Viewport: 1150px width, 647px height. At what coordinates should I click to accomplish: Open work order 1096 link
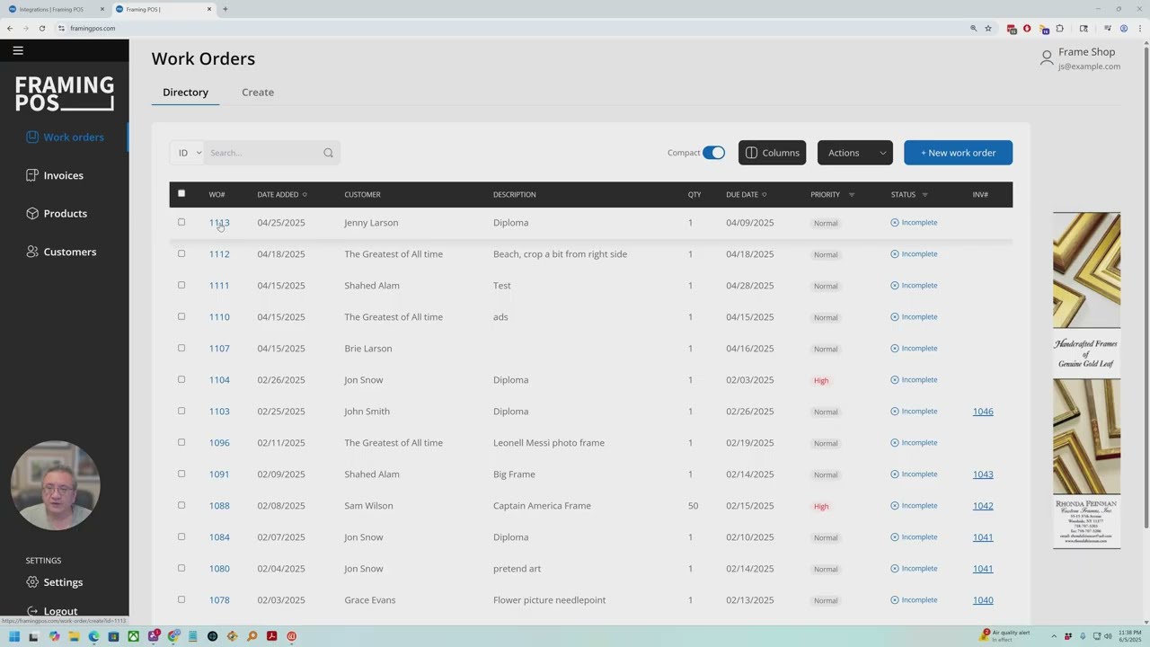pos(219,443)
